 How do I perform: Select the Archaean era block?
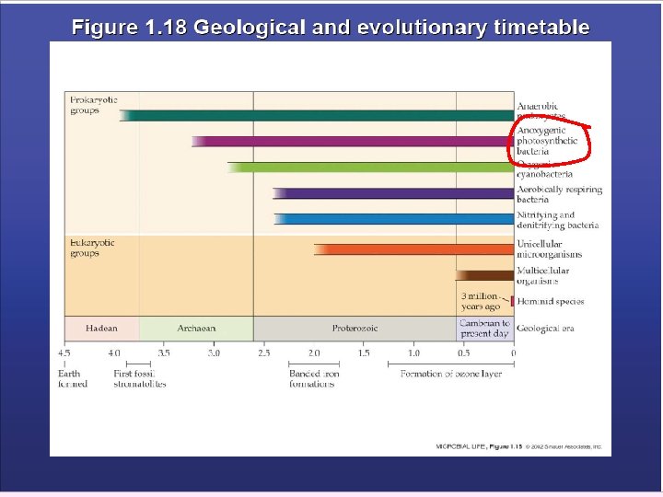tap(196, 329)
